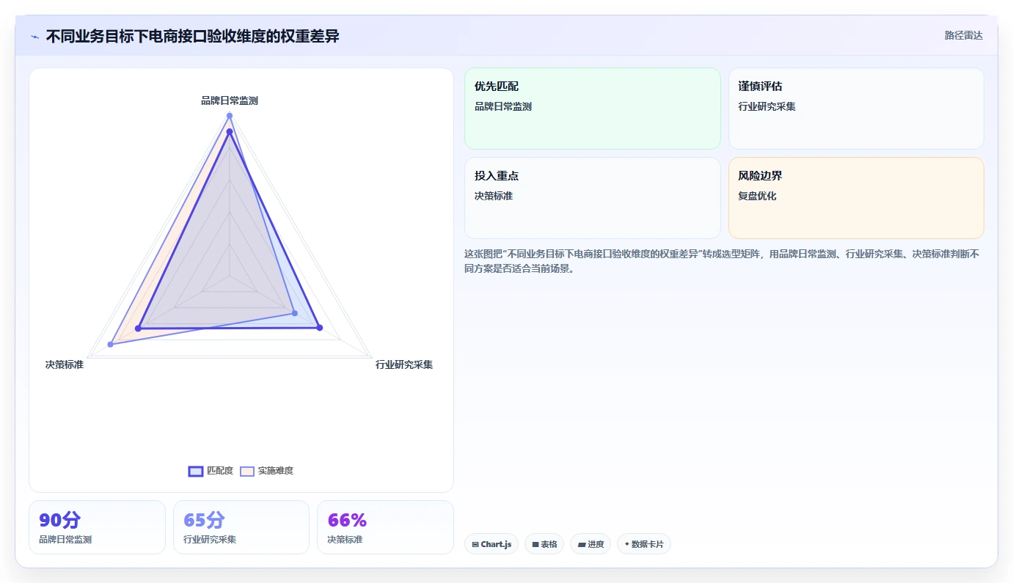
Task: Click the description paragraph starting 这张图把
Action: coord(722,261)
